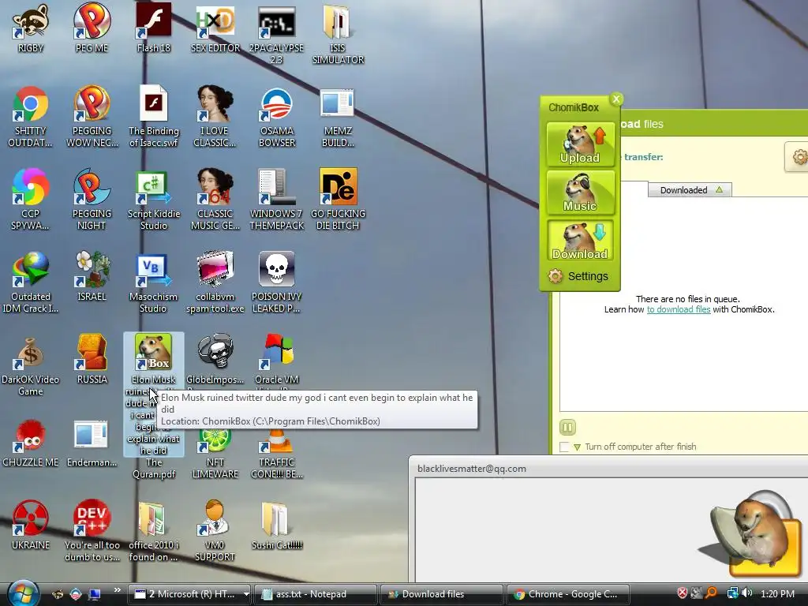Image resolution: width=808 pixels, height=606 pixels.
Task: Switch to Chrome - Google taskbar button
Action: point(568,594)
